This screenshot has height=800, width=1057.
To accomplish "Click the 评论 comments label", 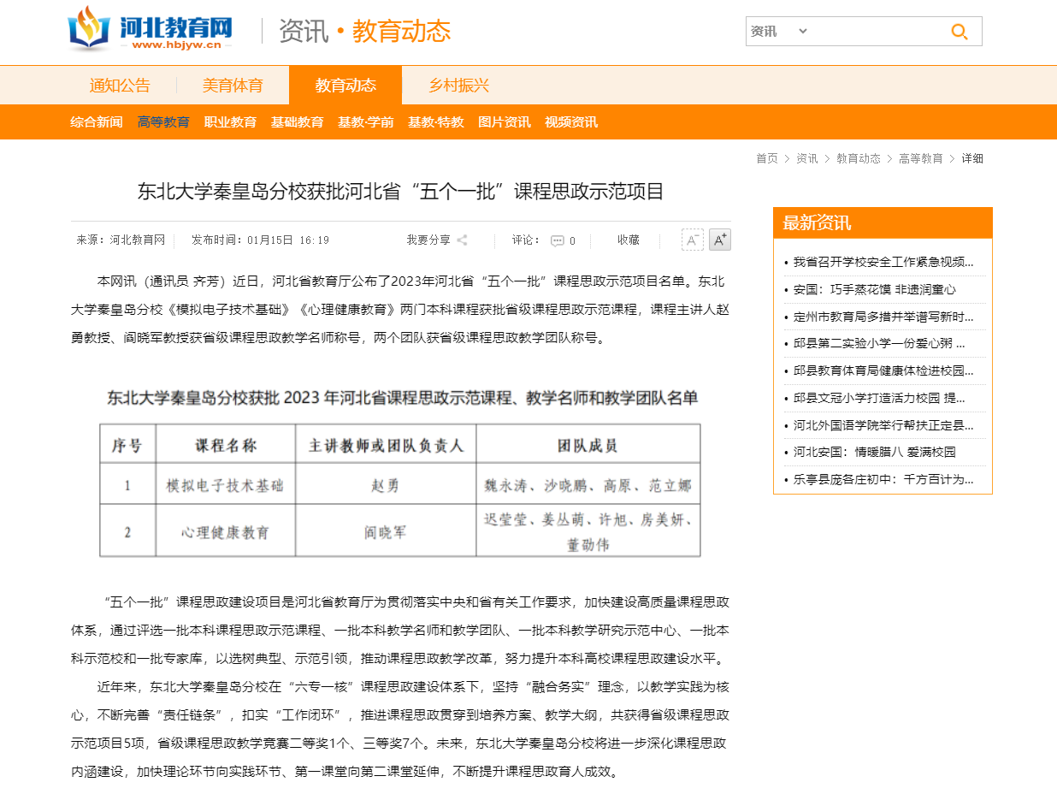I will (527, 240).
